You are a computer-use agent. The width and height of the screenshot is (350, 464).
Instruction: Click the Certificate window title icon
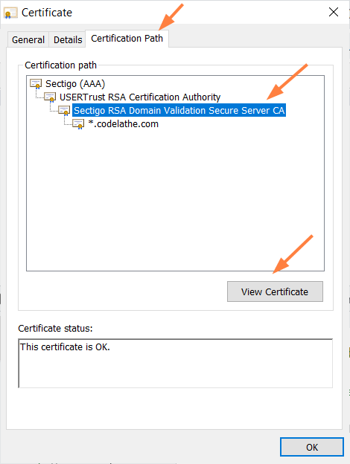click(x=10, y=13)
